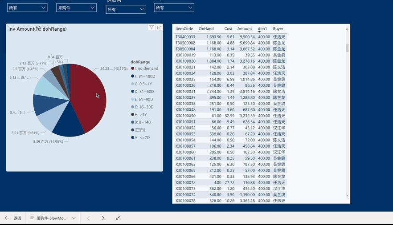Click the 2.5 百万 (4.45%) data label
393x225 pixels.
pyautogui.click(x=25, y=69)
